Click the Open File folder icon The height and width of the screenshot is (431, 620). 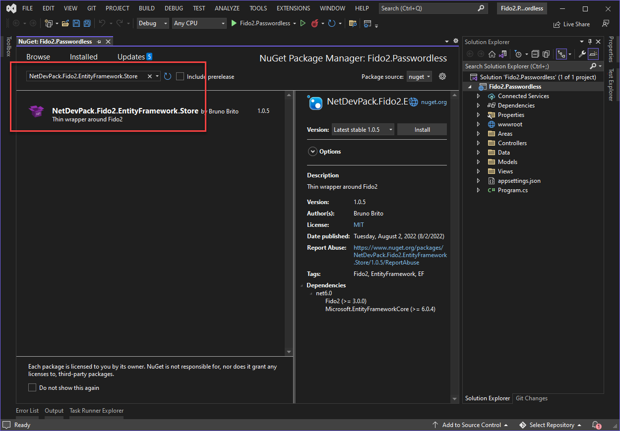(65, 23)
